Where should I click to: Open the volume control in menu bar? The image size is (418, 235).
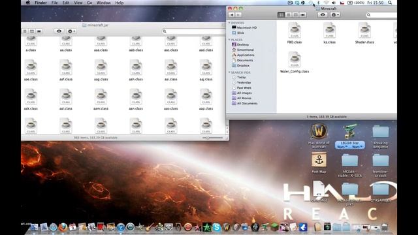point(334,3)
